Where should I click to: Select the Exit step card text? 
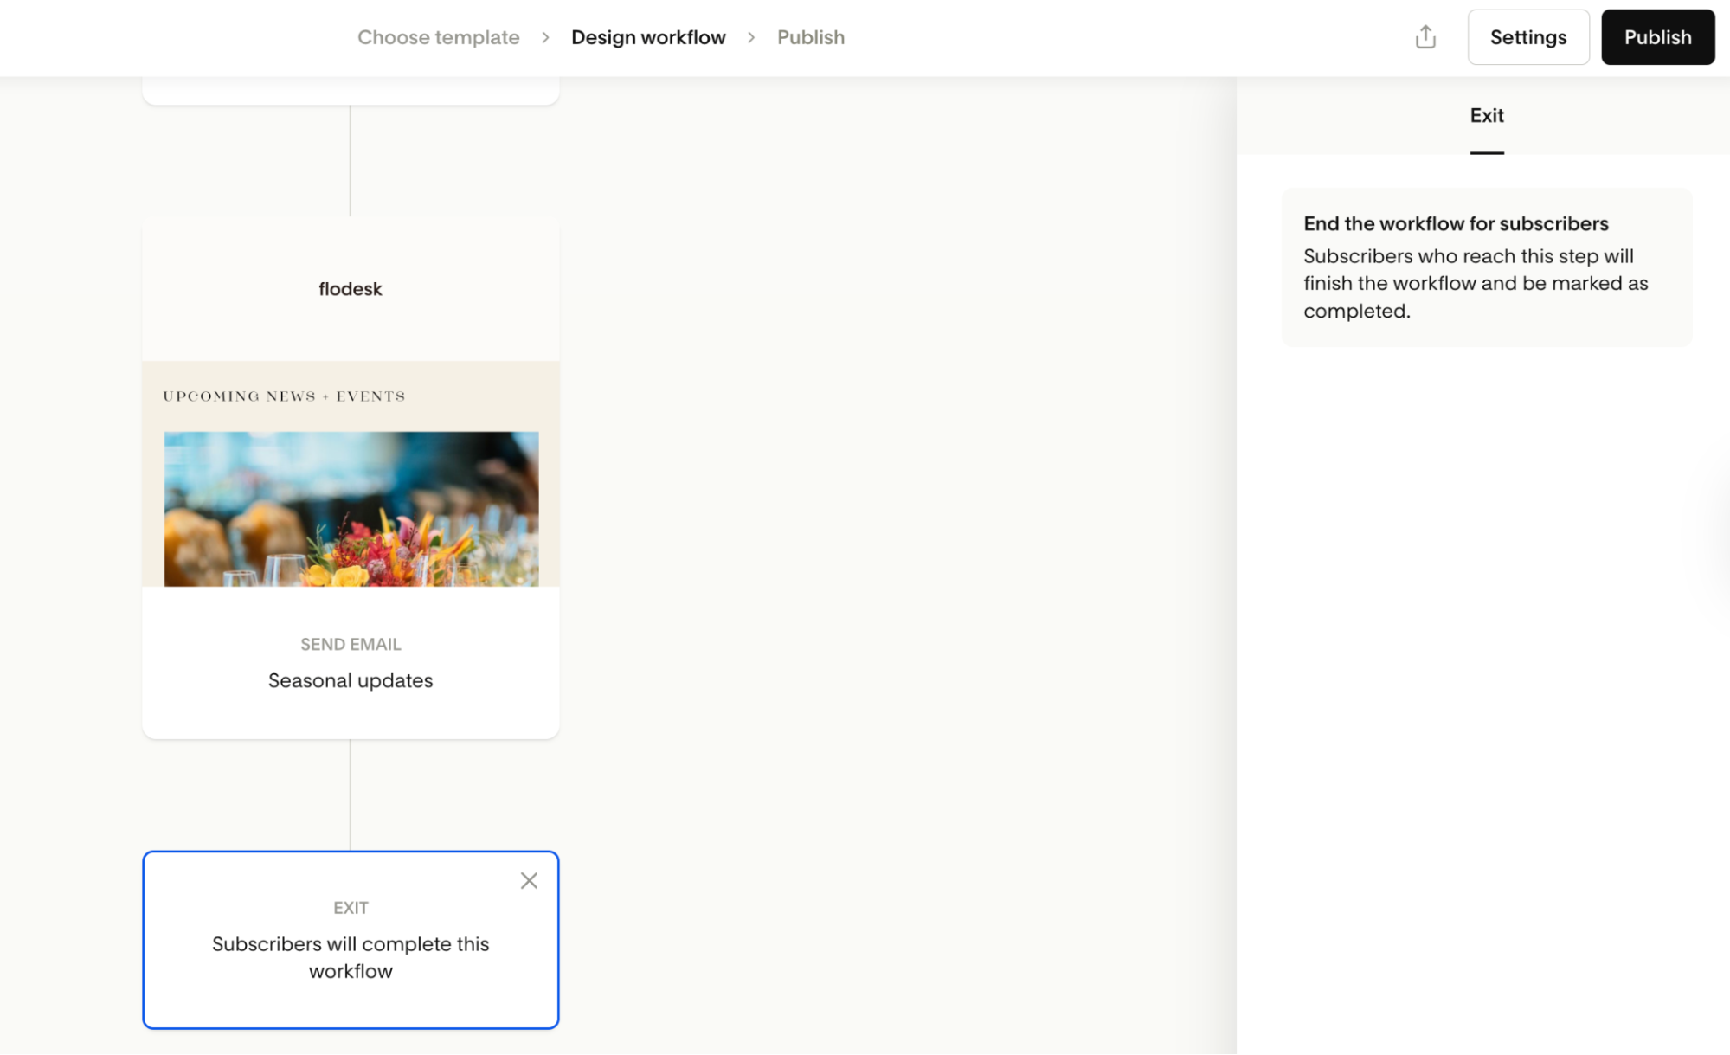(x=350, y=957)
